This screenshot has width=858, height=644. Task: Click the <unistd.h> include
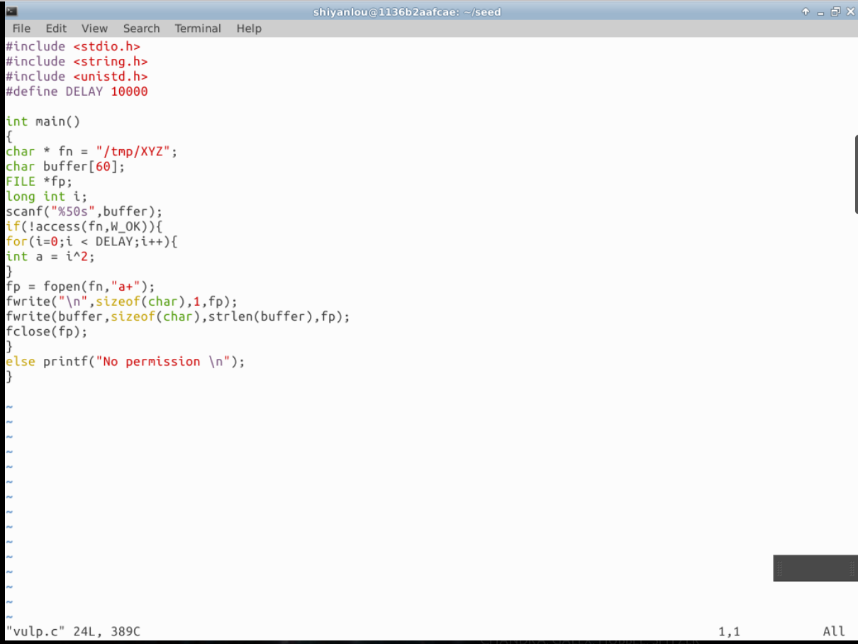[110, 77]
